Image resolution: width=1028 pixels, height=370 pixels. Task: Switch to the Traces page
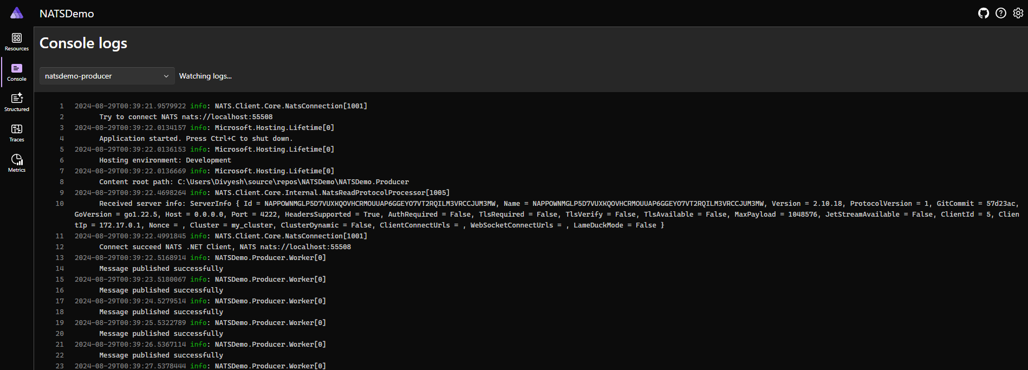[17, 133]
